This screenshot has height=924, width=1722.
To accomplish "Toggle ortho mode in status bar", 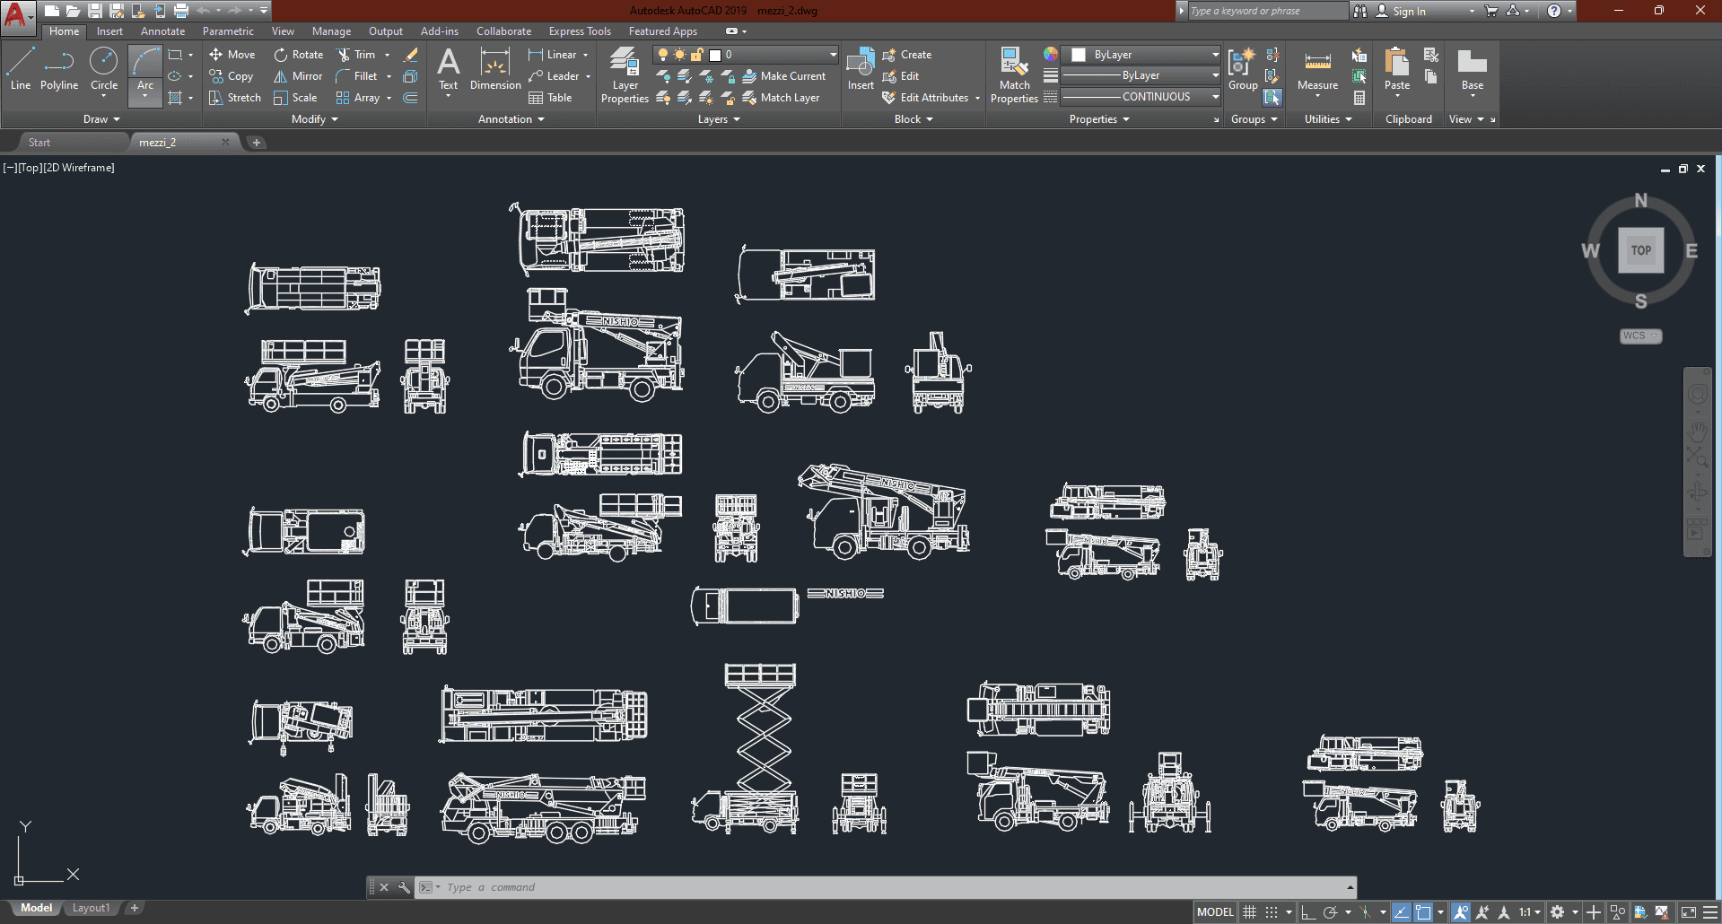I will click(1307, 912).
